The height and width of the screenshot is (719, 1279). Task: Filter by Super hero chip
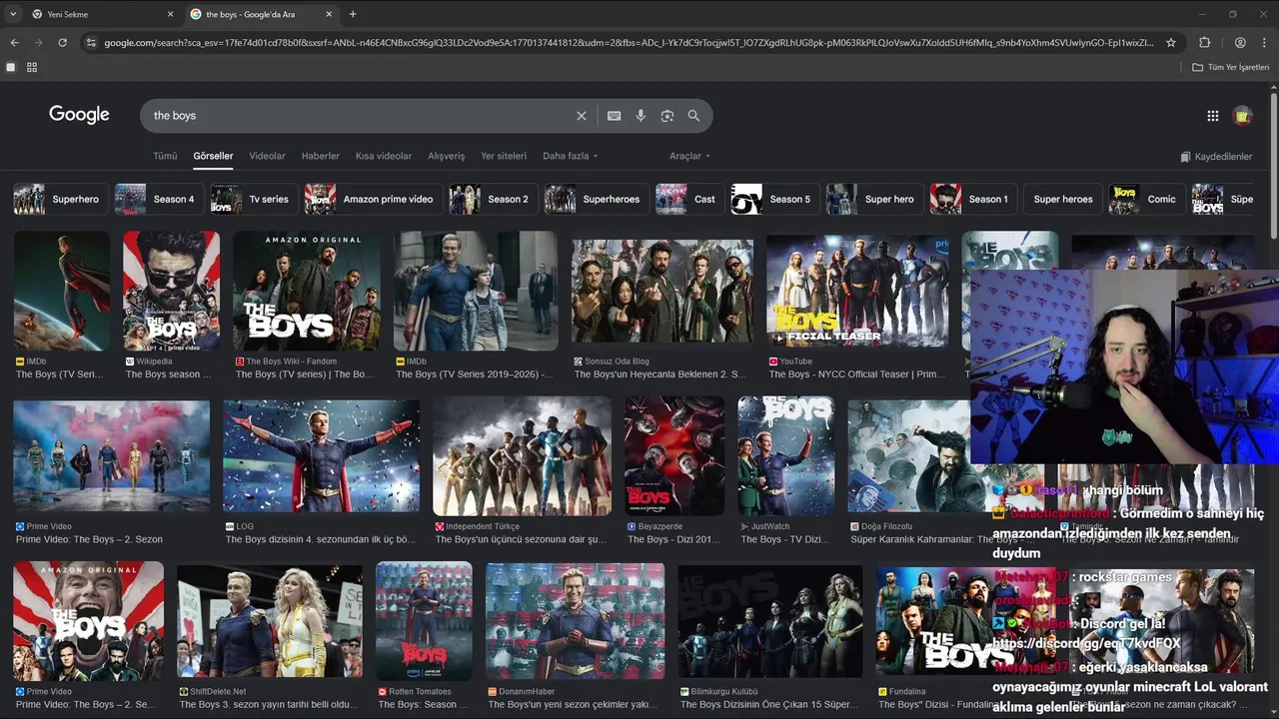pyautogui.click(x=874, y=199)
